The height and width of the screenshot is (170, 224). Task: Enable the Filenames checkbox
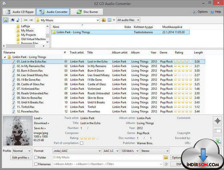click(36, 164)
